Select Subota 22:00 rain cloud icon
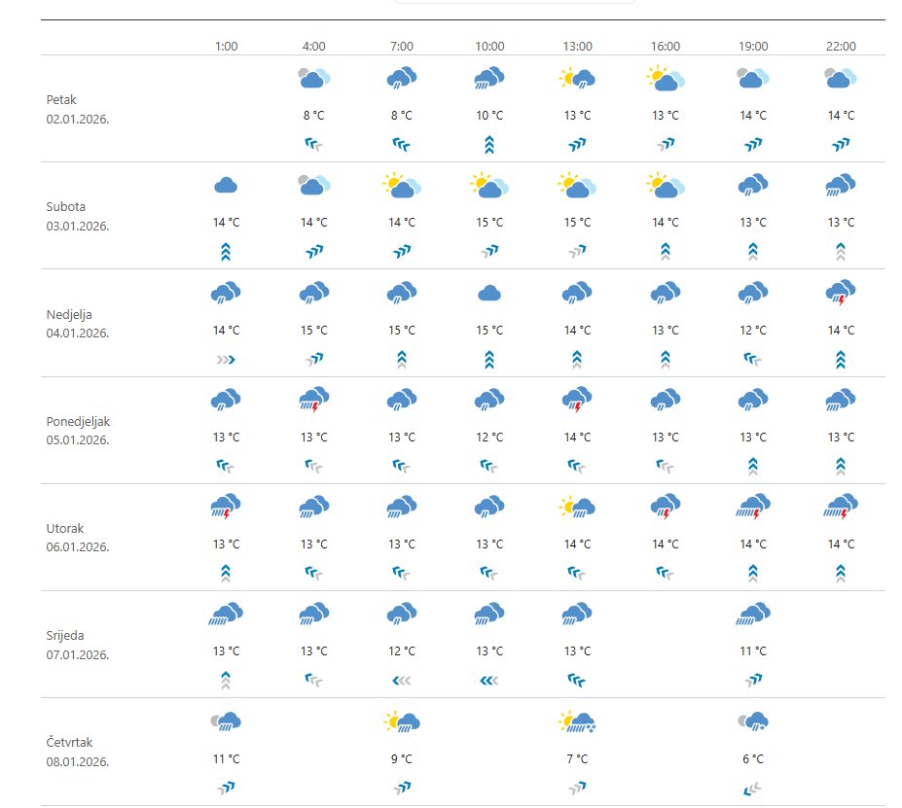Image resolution: width=902 pixels, height=808 pixels. click(841, 186)
